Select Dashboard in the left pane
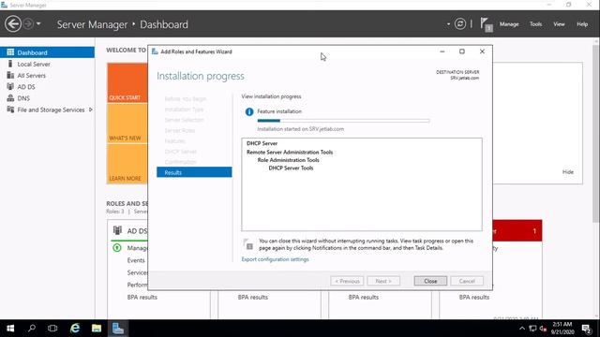Viewport: 600px width, 337px height. tap(47, 52)
